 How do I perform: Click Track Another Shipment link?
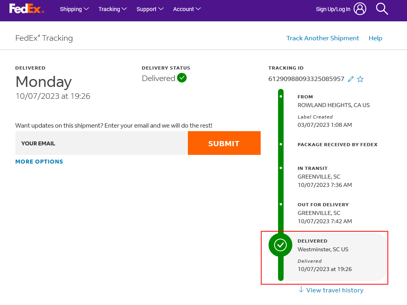323,38
